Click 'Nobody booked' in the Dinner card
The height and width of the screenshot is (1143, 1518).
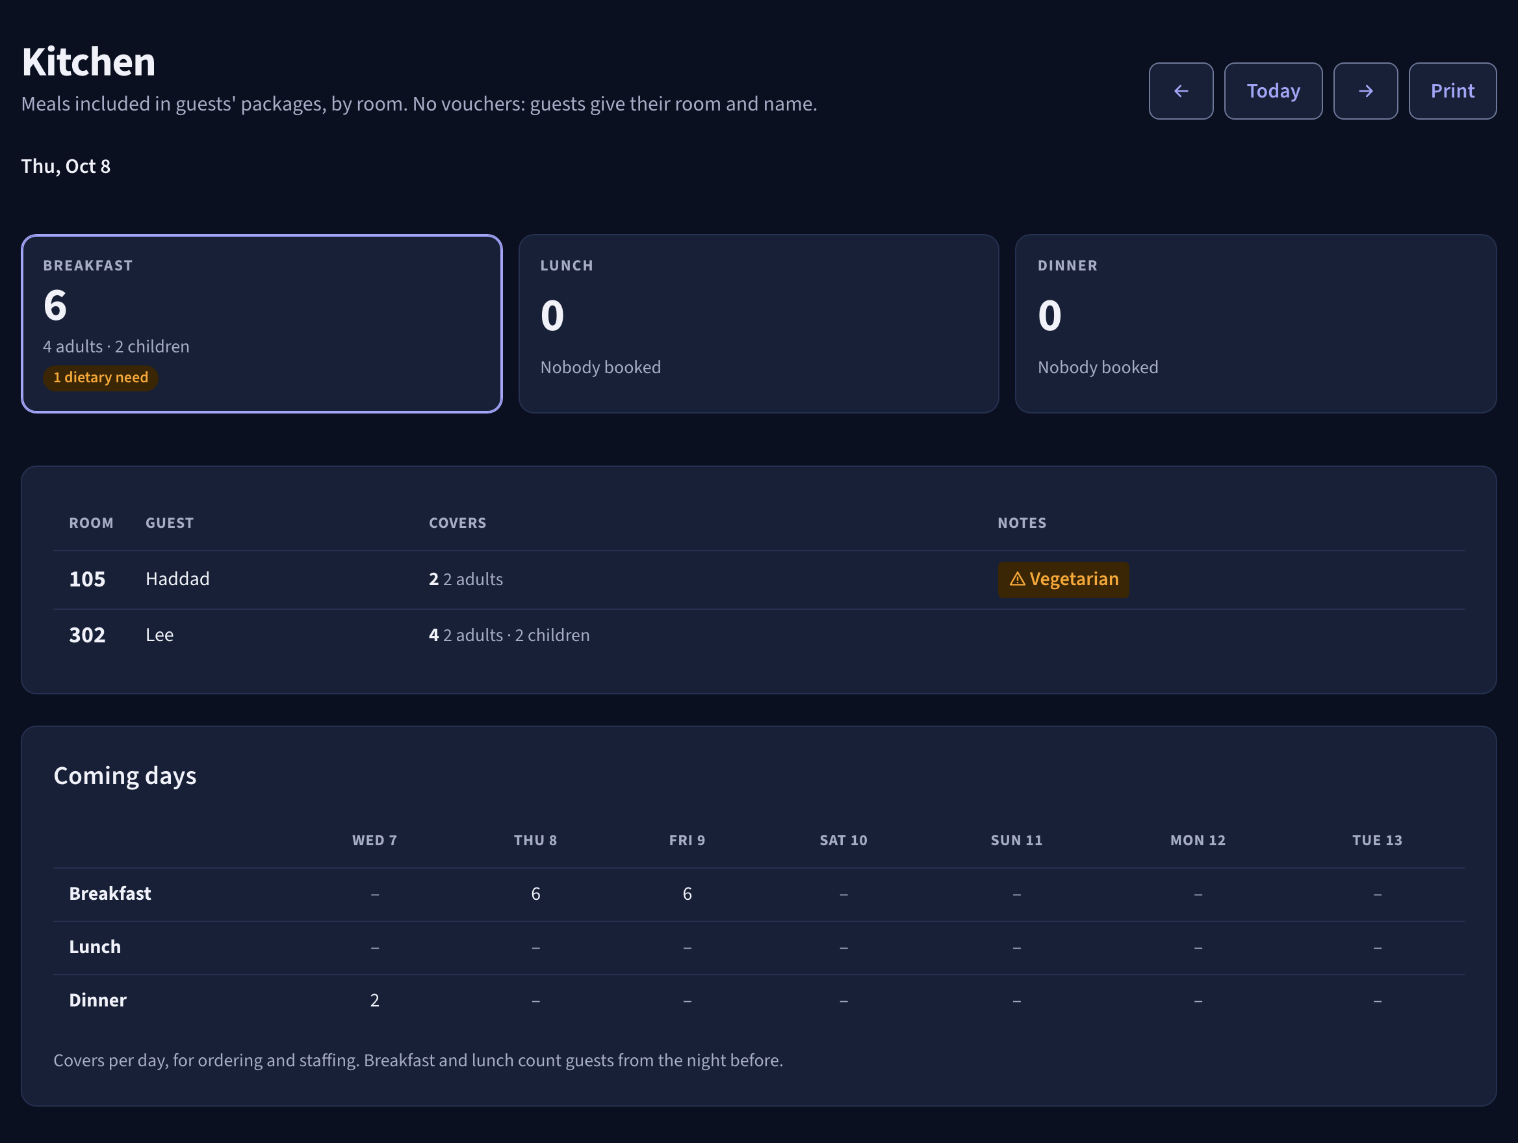click(x=1098, y=368)
